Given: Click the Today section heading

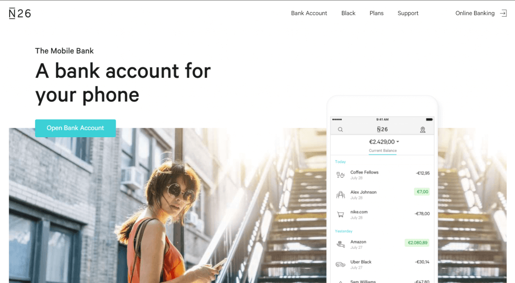Looking at the screenshot, I should [340, 161].
